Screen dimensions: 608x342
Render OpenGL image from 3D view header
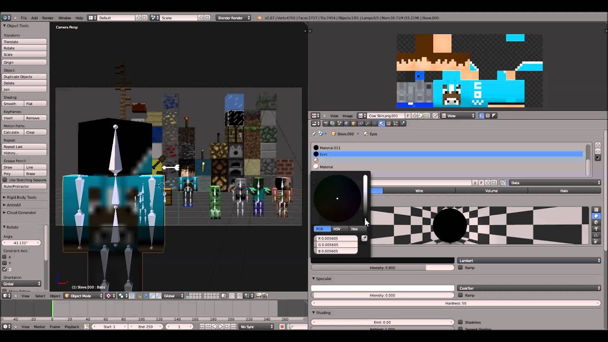point(259,296)
